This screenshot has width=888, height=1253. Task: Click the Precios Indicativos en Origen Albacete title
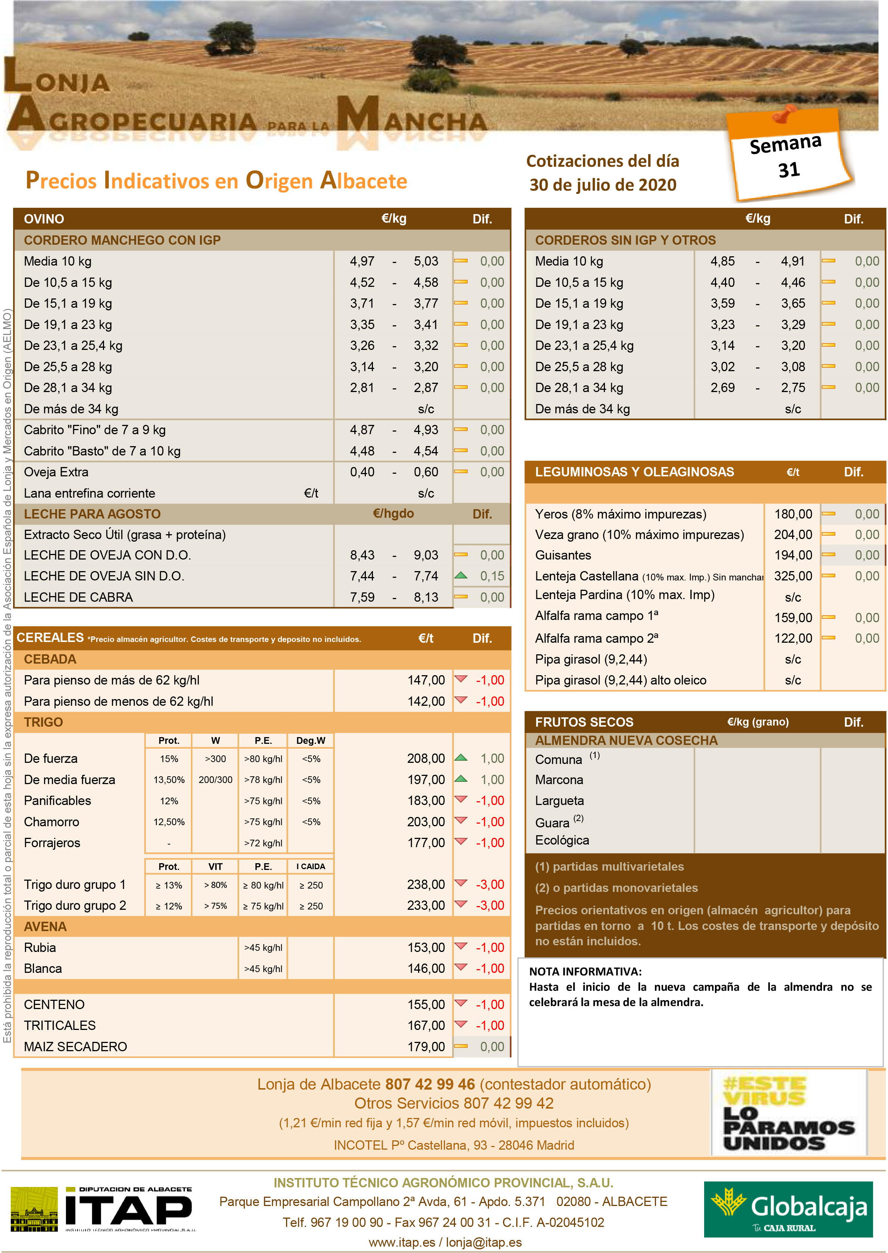pyautogui.click(x=217, y=181)
